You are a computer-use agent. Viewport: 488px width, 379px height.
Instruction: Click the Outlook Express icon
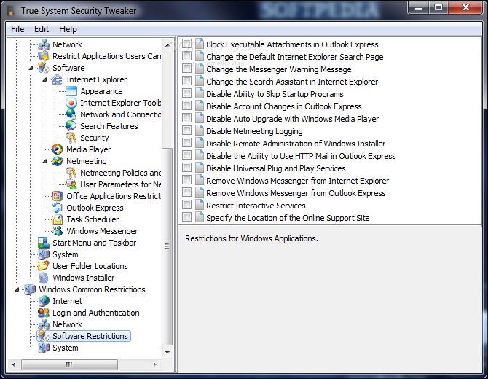pyautogui.click(x=58, y=208)
